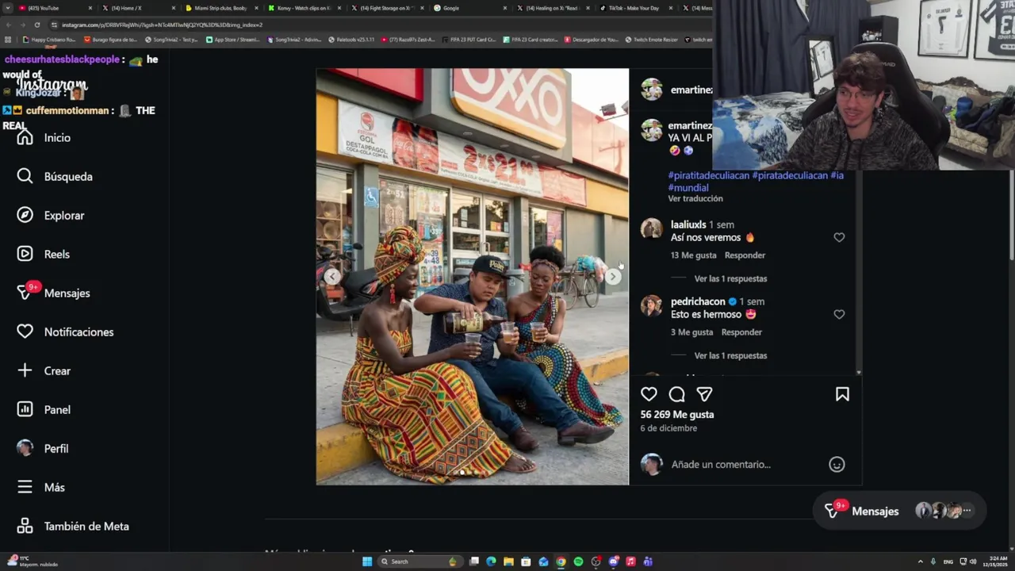
Task: Reply to the pedrichacon comment
Action: pos(741,332)
